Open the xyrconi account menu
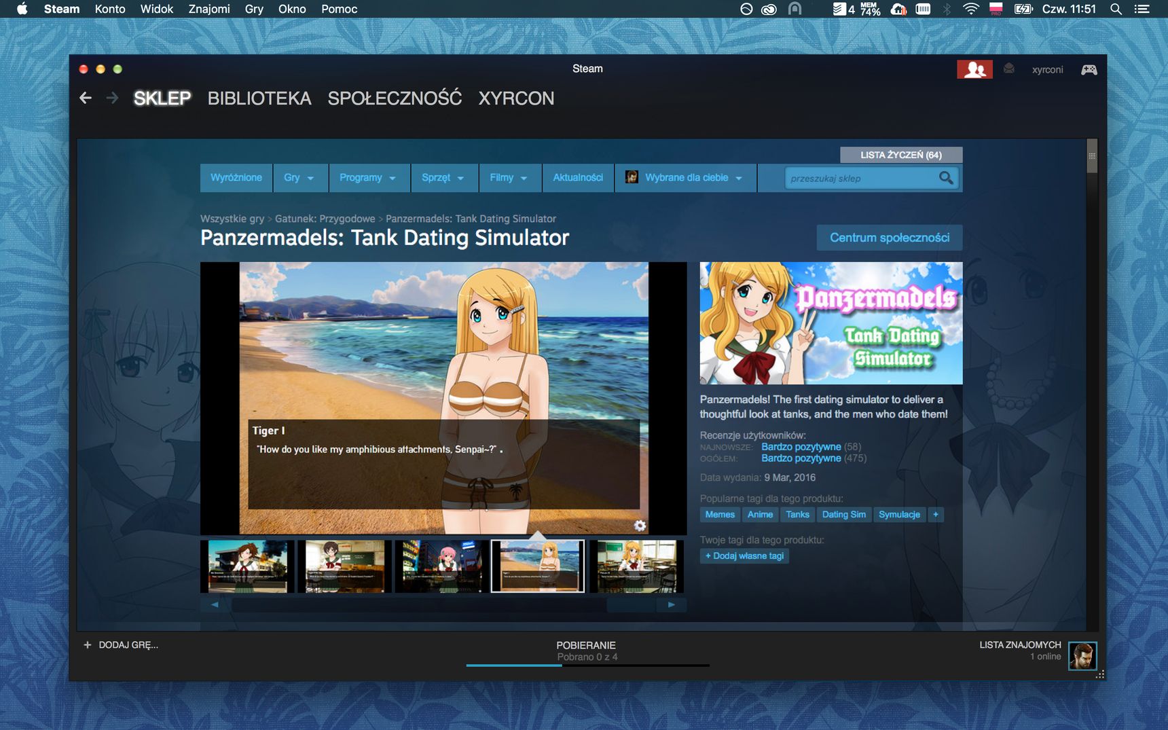The image size is (1168, 730). click(1047, 69)
